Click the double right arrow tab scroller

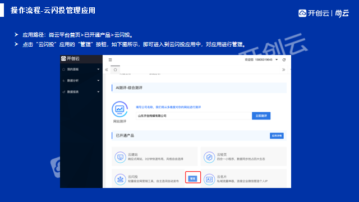pyautogui.click(x=283, y=70)
